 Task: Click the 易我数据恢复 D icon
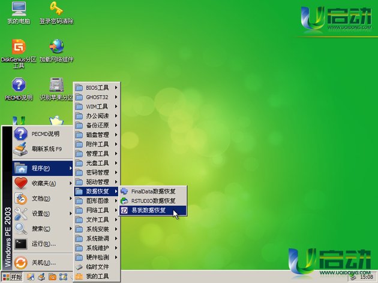[x=124, y=211]
